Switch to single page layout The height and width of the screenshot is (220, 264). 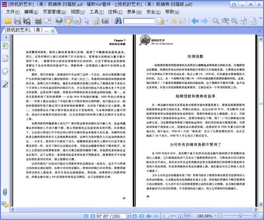[x=166, y=216]
